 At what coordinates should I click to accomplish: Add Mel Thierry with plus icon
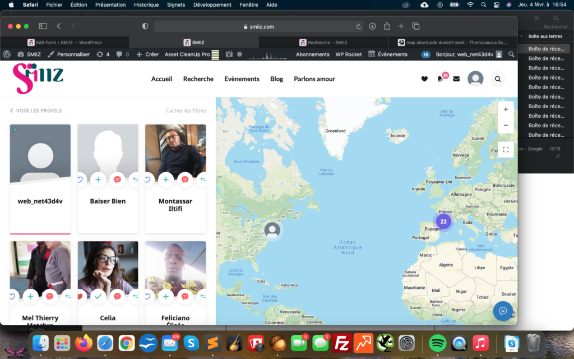pyautogui.click(x=30, y=296)
